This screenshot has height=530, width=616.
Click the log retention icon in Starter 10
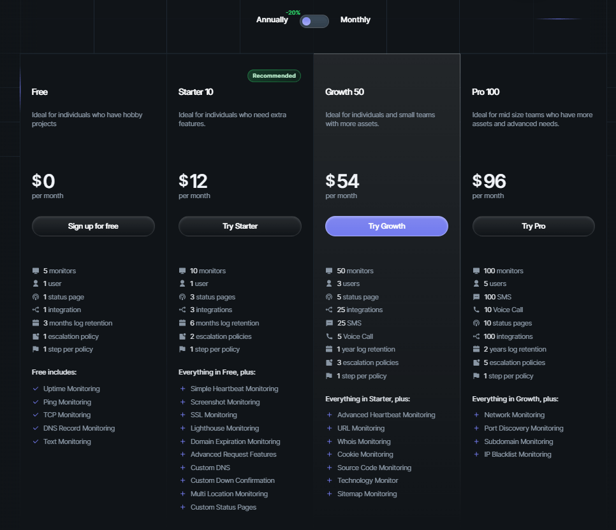(x=183, y=323)
